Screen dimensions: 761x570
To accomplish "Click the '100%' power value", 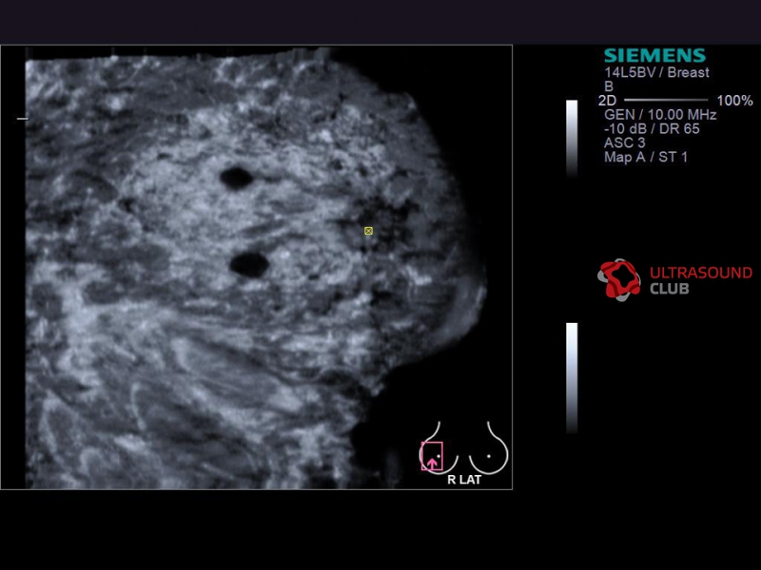I will click(734, 101).
